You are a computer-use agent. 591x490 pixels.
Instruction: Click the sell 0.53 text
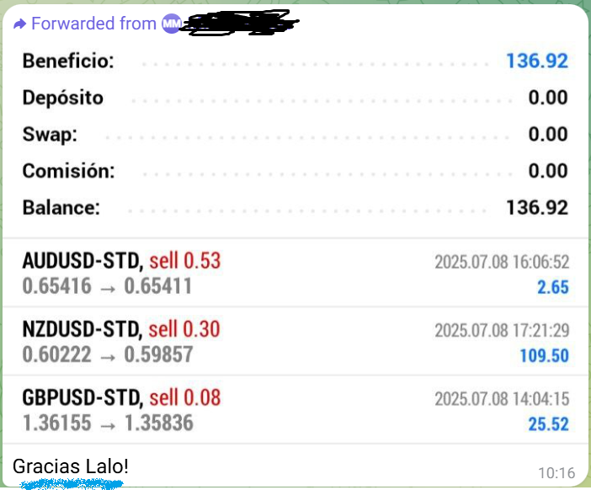coord(184,261)
